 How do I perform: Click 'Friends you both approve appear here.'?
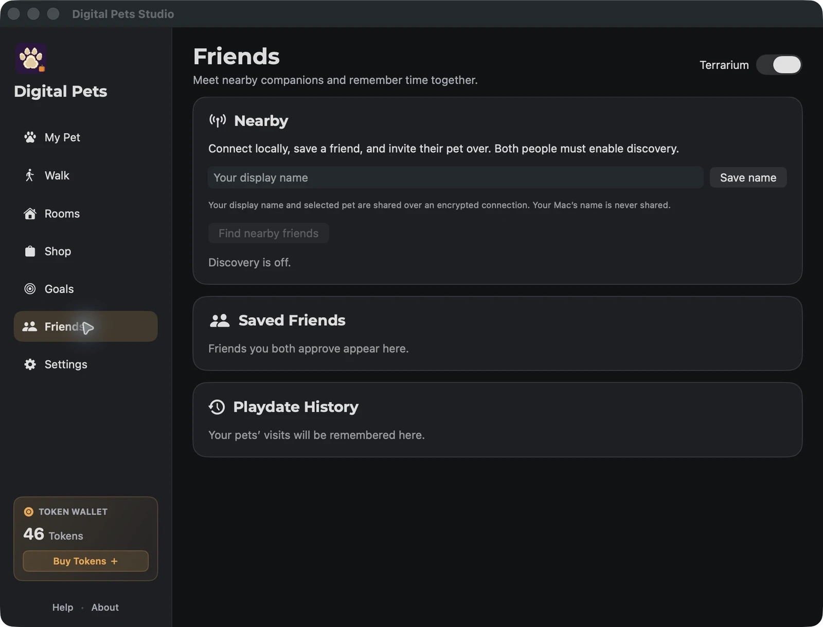[x=309, y=349]
